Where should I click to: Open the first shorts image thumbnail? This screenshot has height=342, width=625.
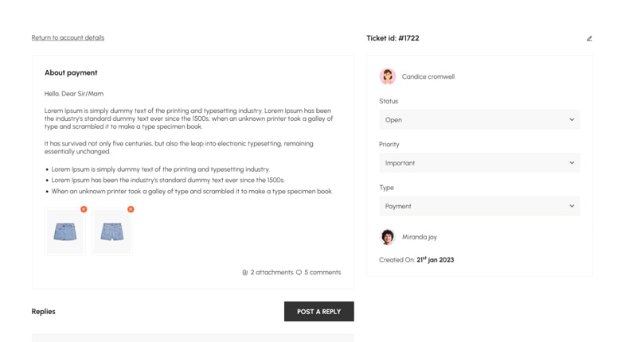pyautogui.click(x=65, y=232)
